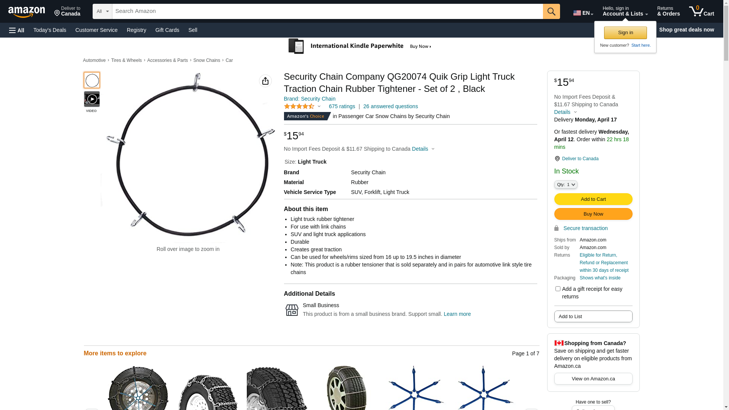This screenshot has height=410, width=729.
Task: Open the 26 answered questions link
Action: point(390,107)
